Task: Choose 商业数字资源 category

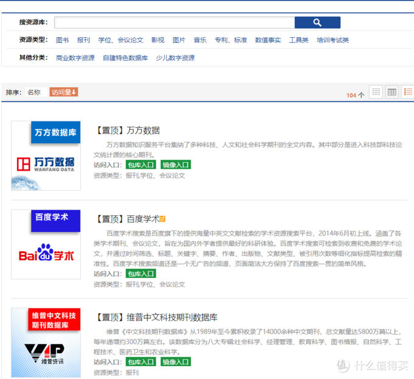Action: (75, 58)
